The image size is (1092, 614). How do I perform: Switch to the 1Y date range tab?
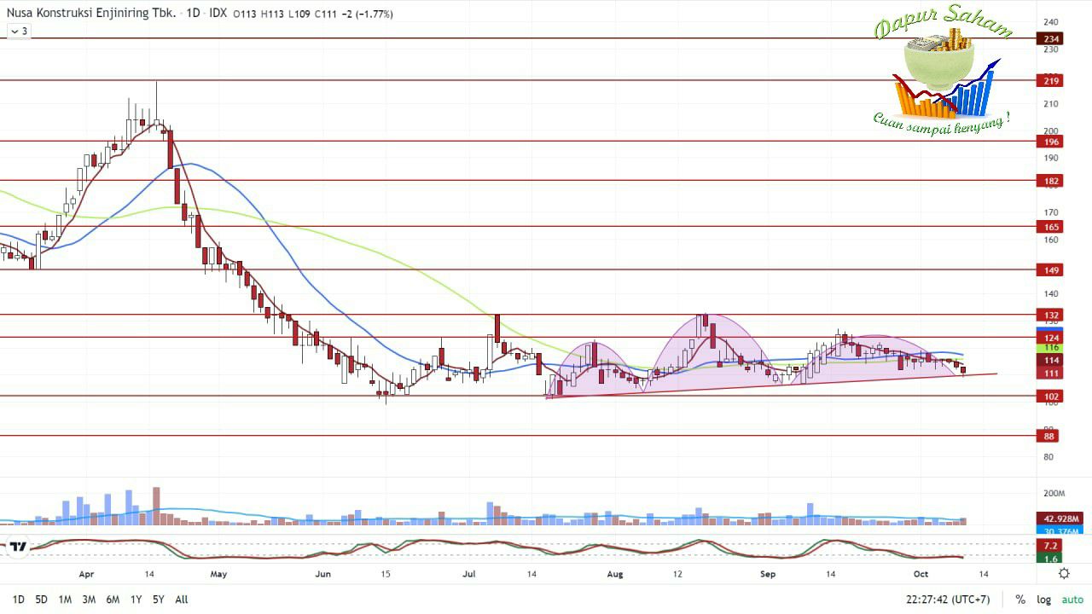135,600
